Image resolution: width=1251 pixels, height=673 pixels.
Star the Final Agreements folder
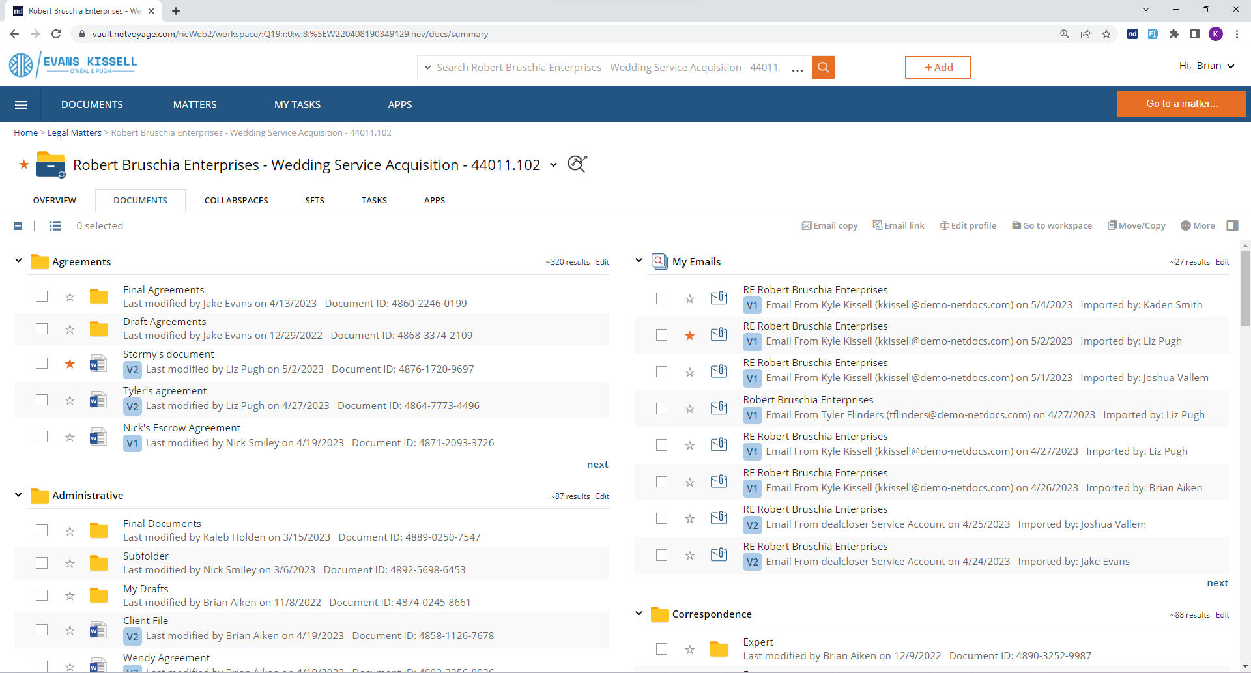point(70,297)
